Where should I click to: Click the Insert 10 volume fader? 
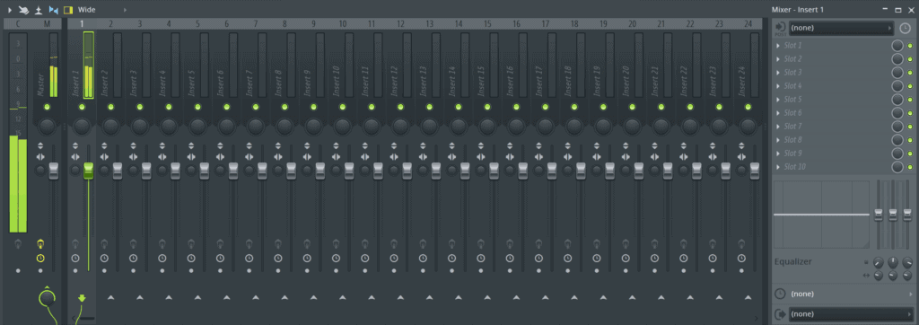click(349, 171)
